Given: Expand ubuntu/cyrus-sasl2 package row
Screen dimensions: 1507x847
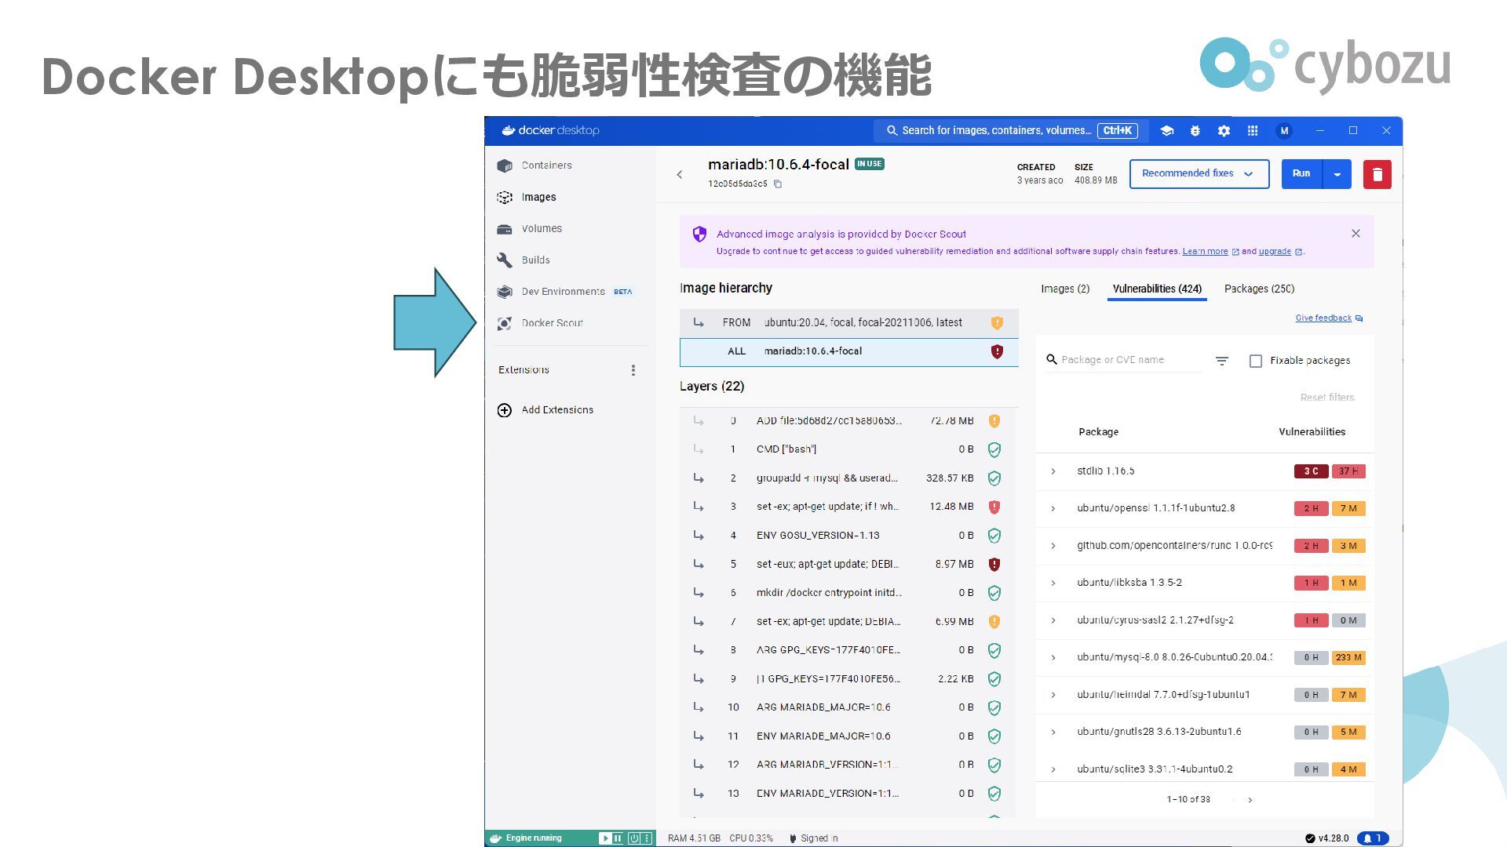Looking at the screenshot, I should (x=1053, y=620).
